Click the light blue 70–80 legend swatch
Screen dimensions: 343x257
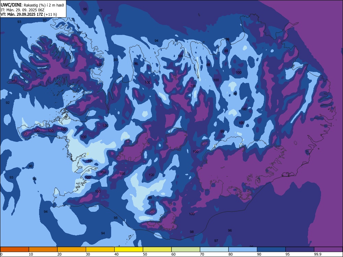(214, 249)
